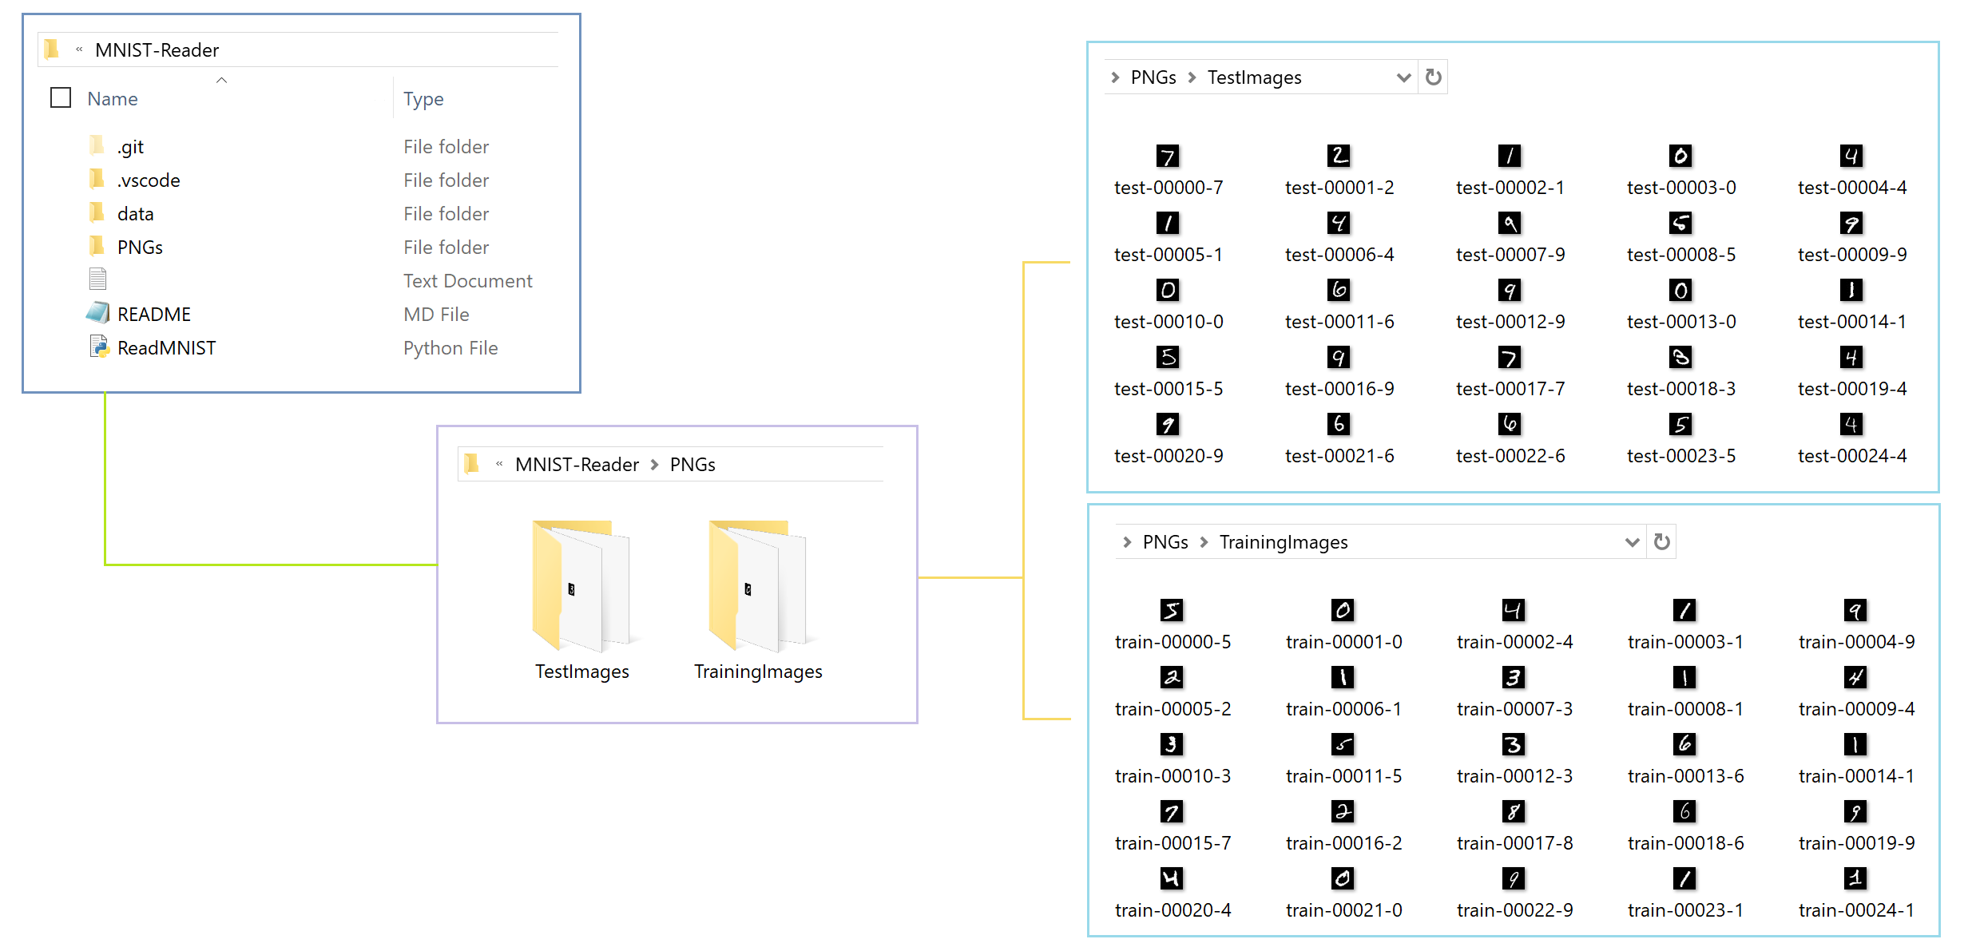Image resolution: width=1976 pixels, height=947 pixels.
Task: Click the refresh icon in TestImages panel
Action: [x=1432, y=77]
